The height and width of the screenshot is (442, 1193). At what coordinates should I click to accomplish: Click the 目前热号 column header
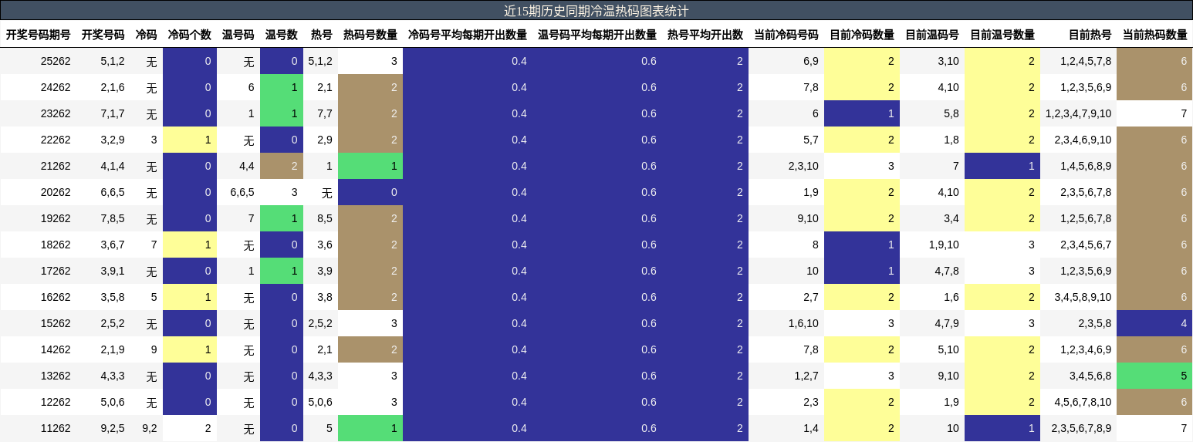tap(1090, 35)
